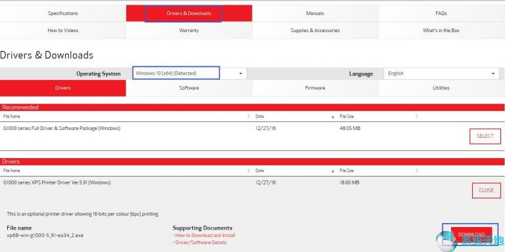Open the Manuals tab
Image resolution: width=505 pixels, height=252 pixels.
[315, 14]
